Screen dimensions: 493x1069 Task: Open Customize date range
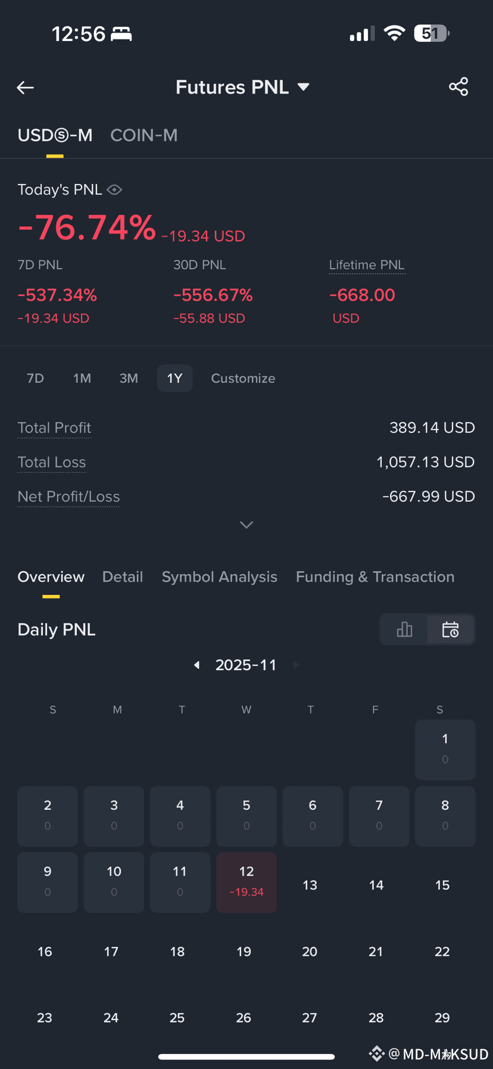coord(243,378)
